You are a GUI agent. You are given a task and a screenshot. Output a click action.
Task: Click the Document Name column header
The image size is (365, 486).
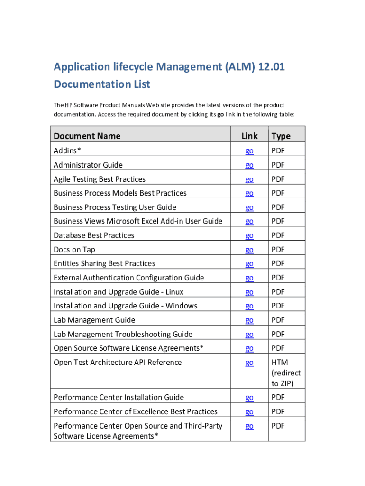[87, 136]
